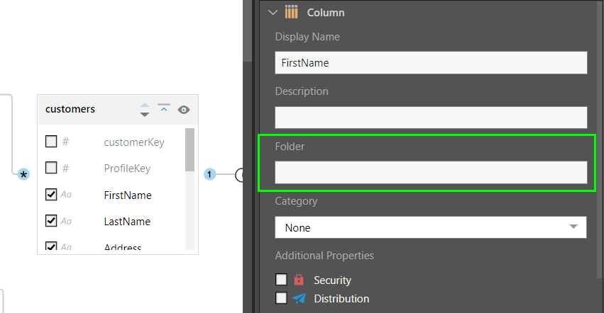Viewport: 604px width, 313px height.
Task: Collapse the Column section chevron
Action: [273, 12]
